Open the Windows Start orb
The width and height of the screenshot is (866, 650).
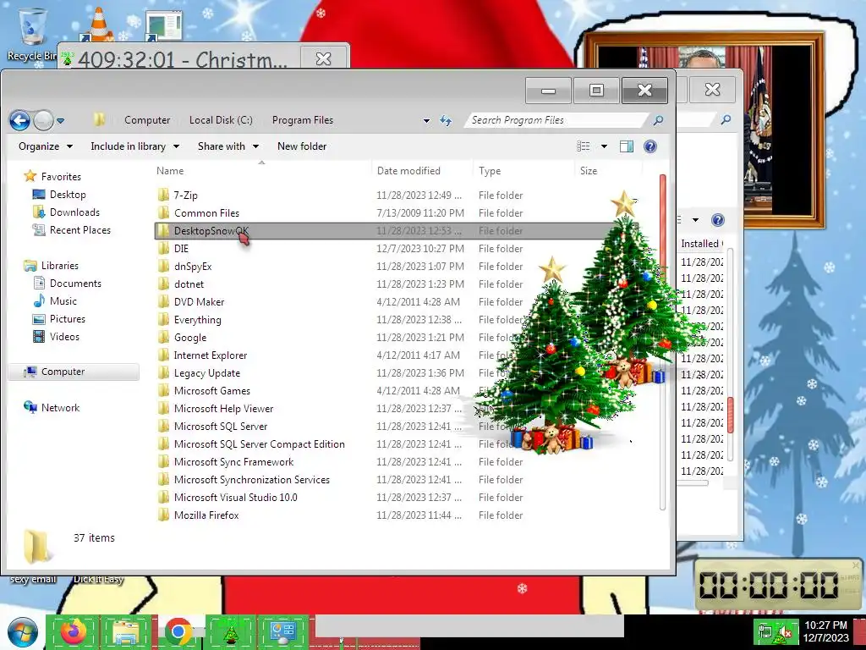point(23,632)
